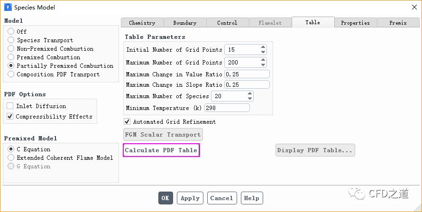Toggle Compressibility Effects checkbox
The height and width of the screenshot is (212, 422).
pyautogui.click(x=10, y=117)
